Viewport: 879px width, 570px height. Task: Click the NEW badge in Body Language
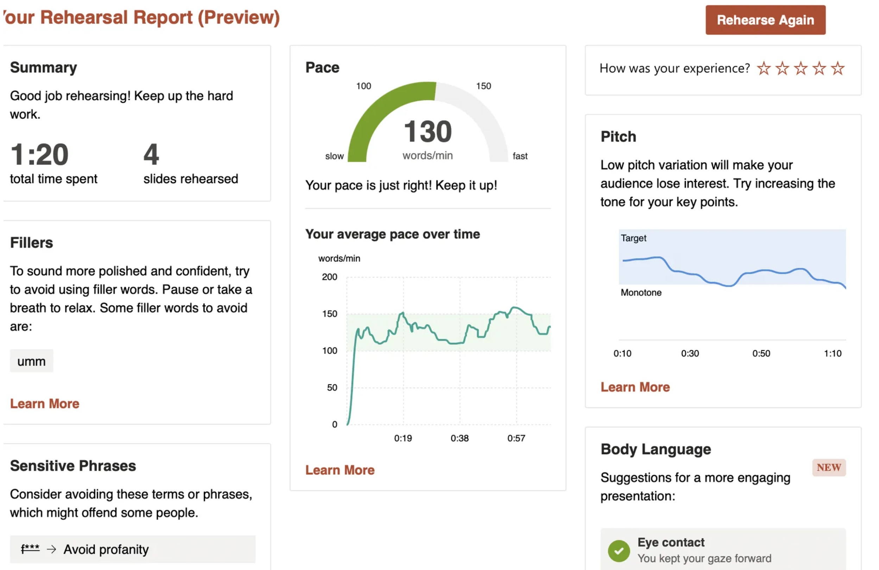click(x=829, y=467)
